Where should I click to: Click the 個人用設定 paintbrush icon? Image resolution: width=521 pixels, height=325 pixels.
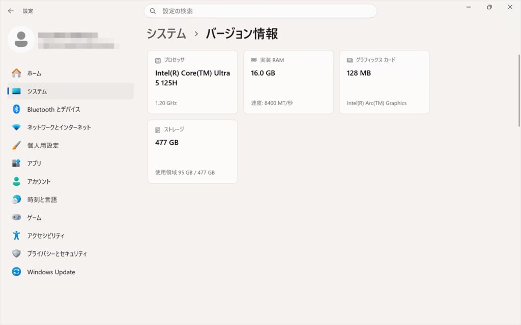(x=16, y=145)
